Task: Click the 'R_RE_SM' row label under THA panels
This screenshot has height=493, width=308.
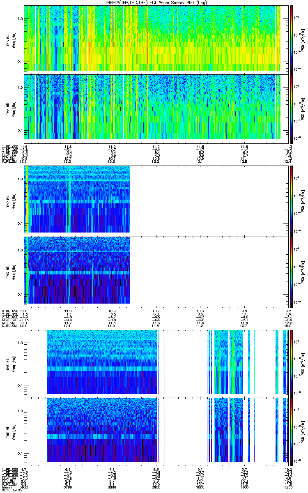Action: tap(9, 161)
